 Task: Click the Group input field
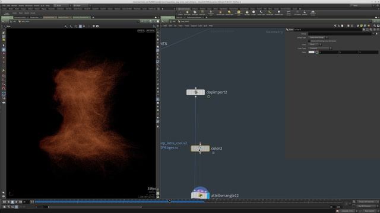tap(340, 34)
